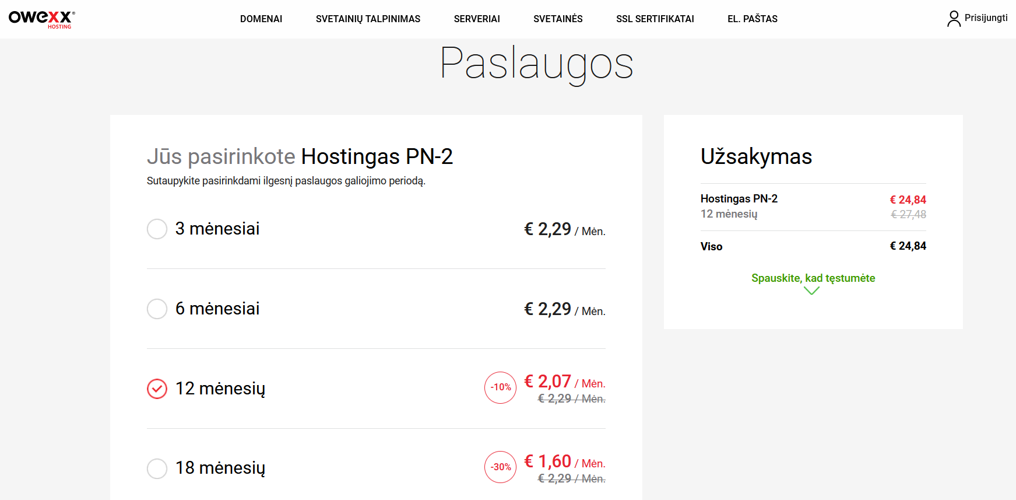
Task: Click the Prisijungti login link
Action: point(986,18)
